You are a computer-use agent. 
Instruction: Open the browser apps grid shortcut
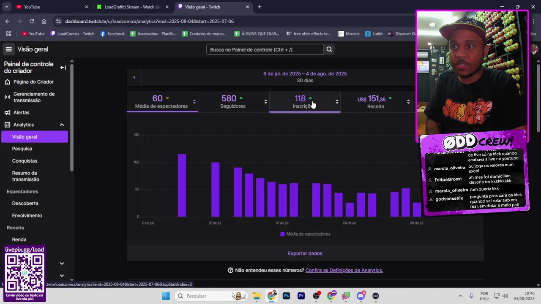[8, 34]
